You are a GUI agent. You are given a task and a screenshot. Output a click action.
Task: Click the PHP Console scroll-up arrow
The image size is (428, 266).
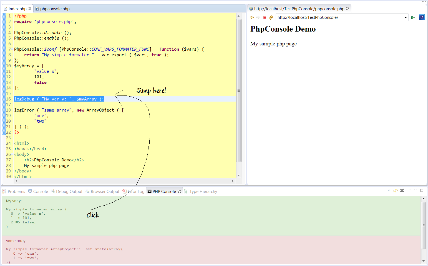coord(424,198)
